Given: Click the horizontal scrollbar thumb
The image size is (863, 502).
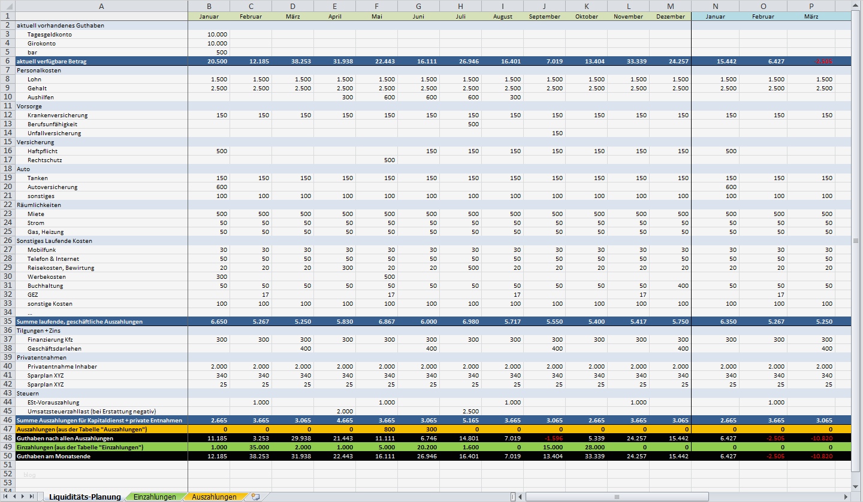Looking at the screenshot, I should [x=617, y=497].
